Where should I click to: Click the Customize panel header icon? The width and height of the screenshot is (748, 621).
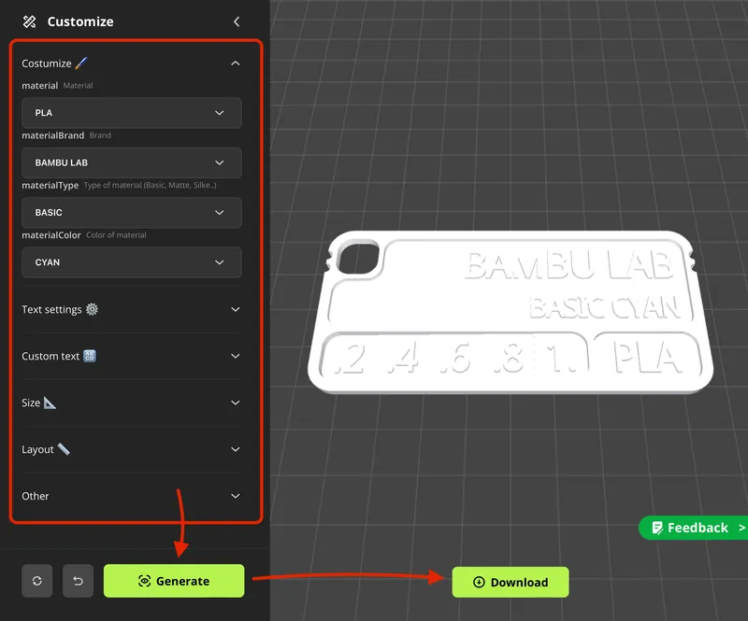point(30,21)
